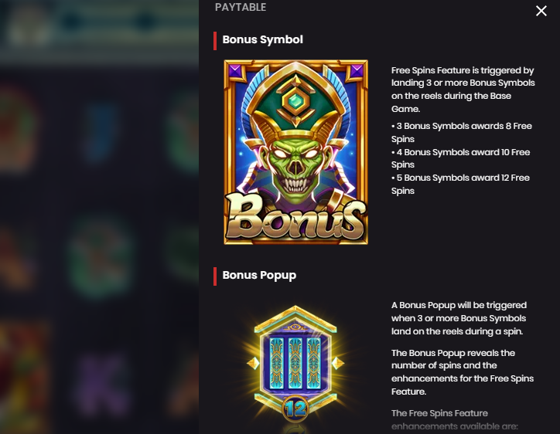This screenshot has width=560, height=434.
Task: Click the purple gem in the card's top-left corner
Action: coord(234,70)
